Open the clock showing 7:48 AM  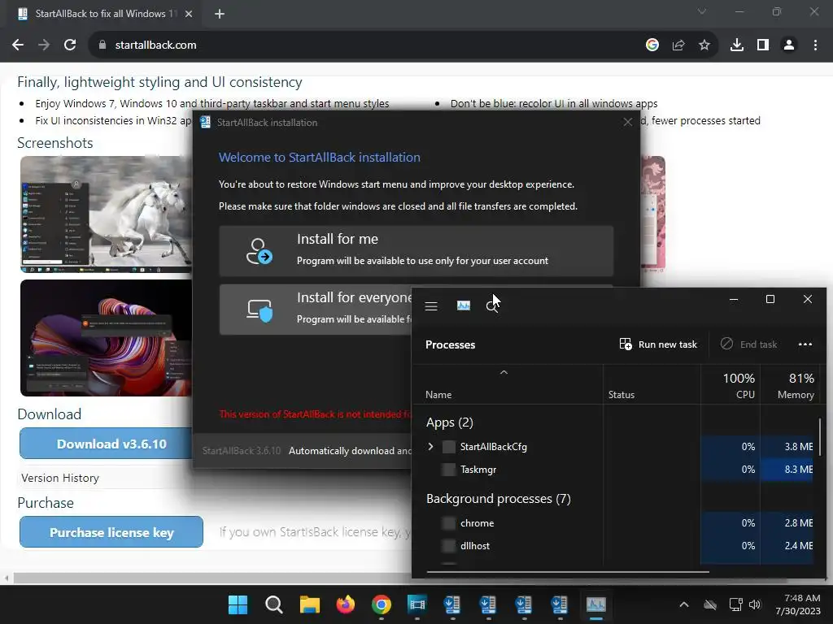click(x=797, y=604)
